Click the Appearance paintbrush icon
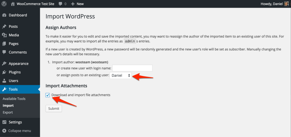291x137 pixels. (x=4, y=64)
